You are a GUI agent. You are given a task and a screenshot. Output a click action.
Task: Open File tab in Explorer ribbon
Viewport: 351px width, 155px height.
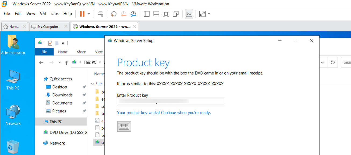(x=44, y=52)
